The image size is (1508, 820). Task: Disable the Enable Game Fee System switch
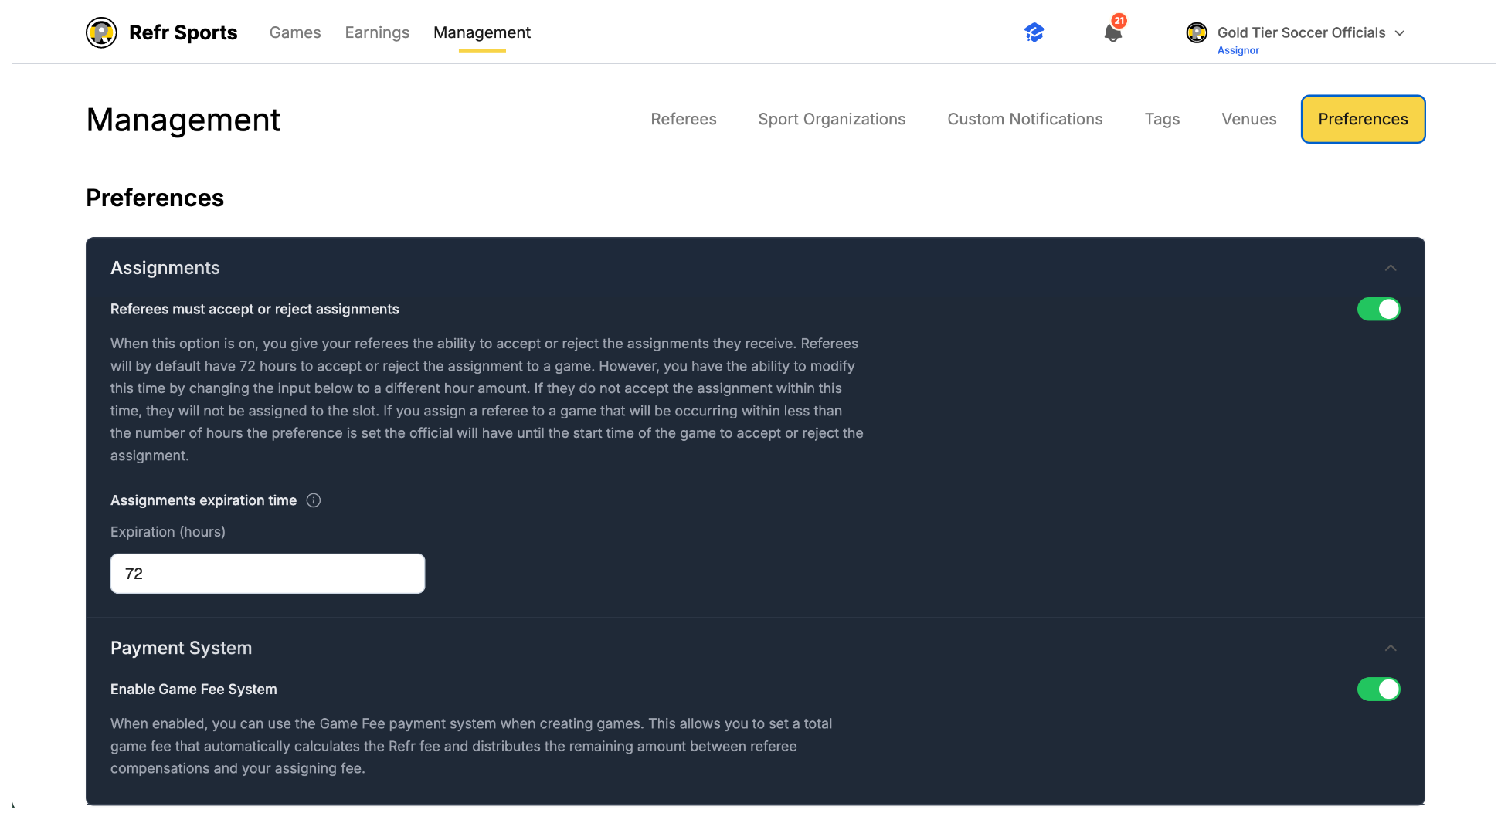point(1378,689)
